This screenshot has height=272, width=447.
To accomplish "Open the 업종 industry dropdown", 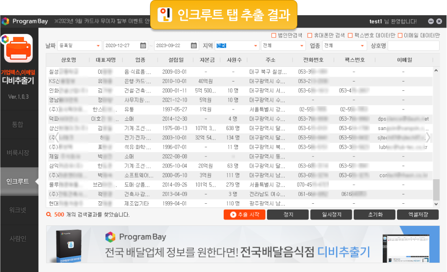I will (x=344, y=46).
